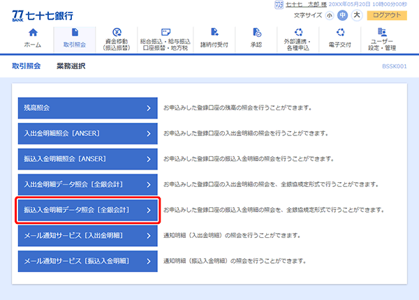Click description 通知明細(入出金明細)の照会 text
Screen dimensions: 419x300
[x=233, y=236]
